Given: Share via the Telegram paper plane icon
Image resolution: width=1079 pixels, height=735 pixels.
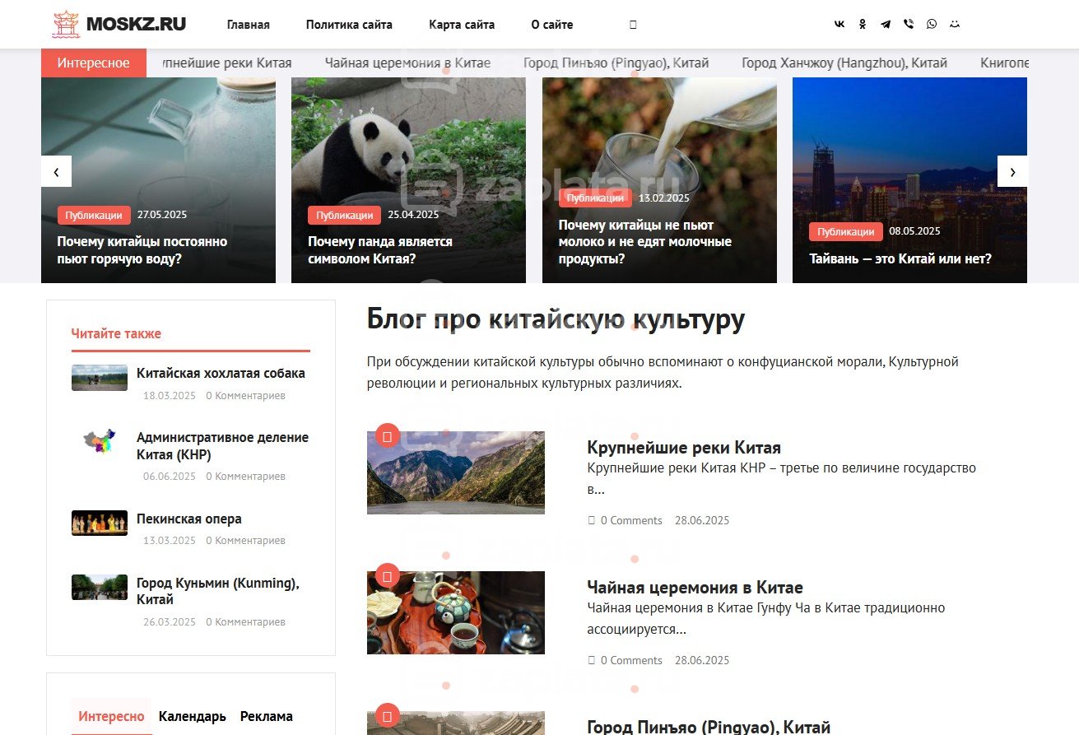Looking at the screenshot, I should pos(886,25).
